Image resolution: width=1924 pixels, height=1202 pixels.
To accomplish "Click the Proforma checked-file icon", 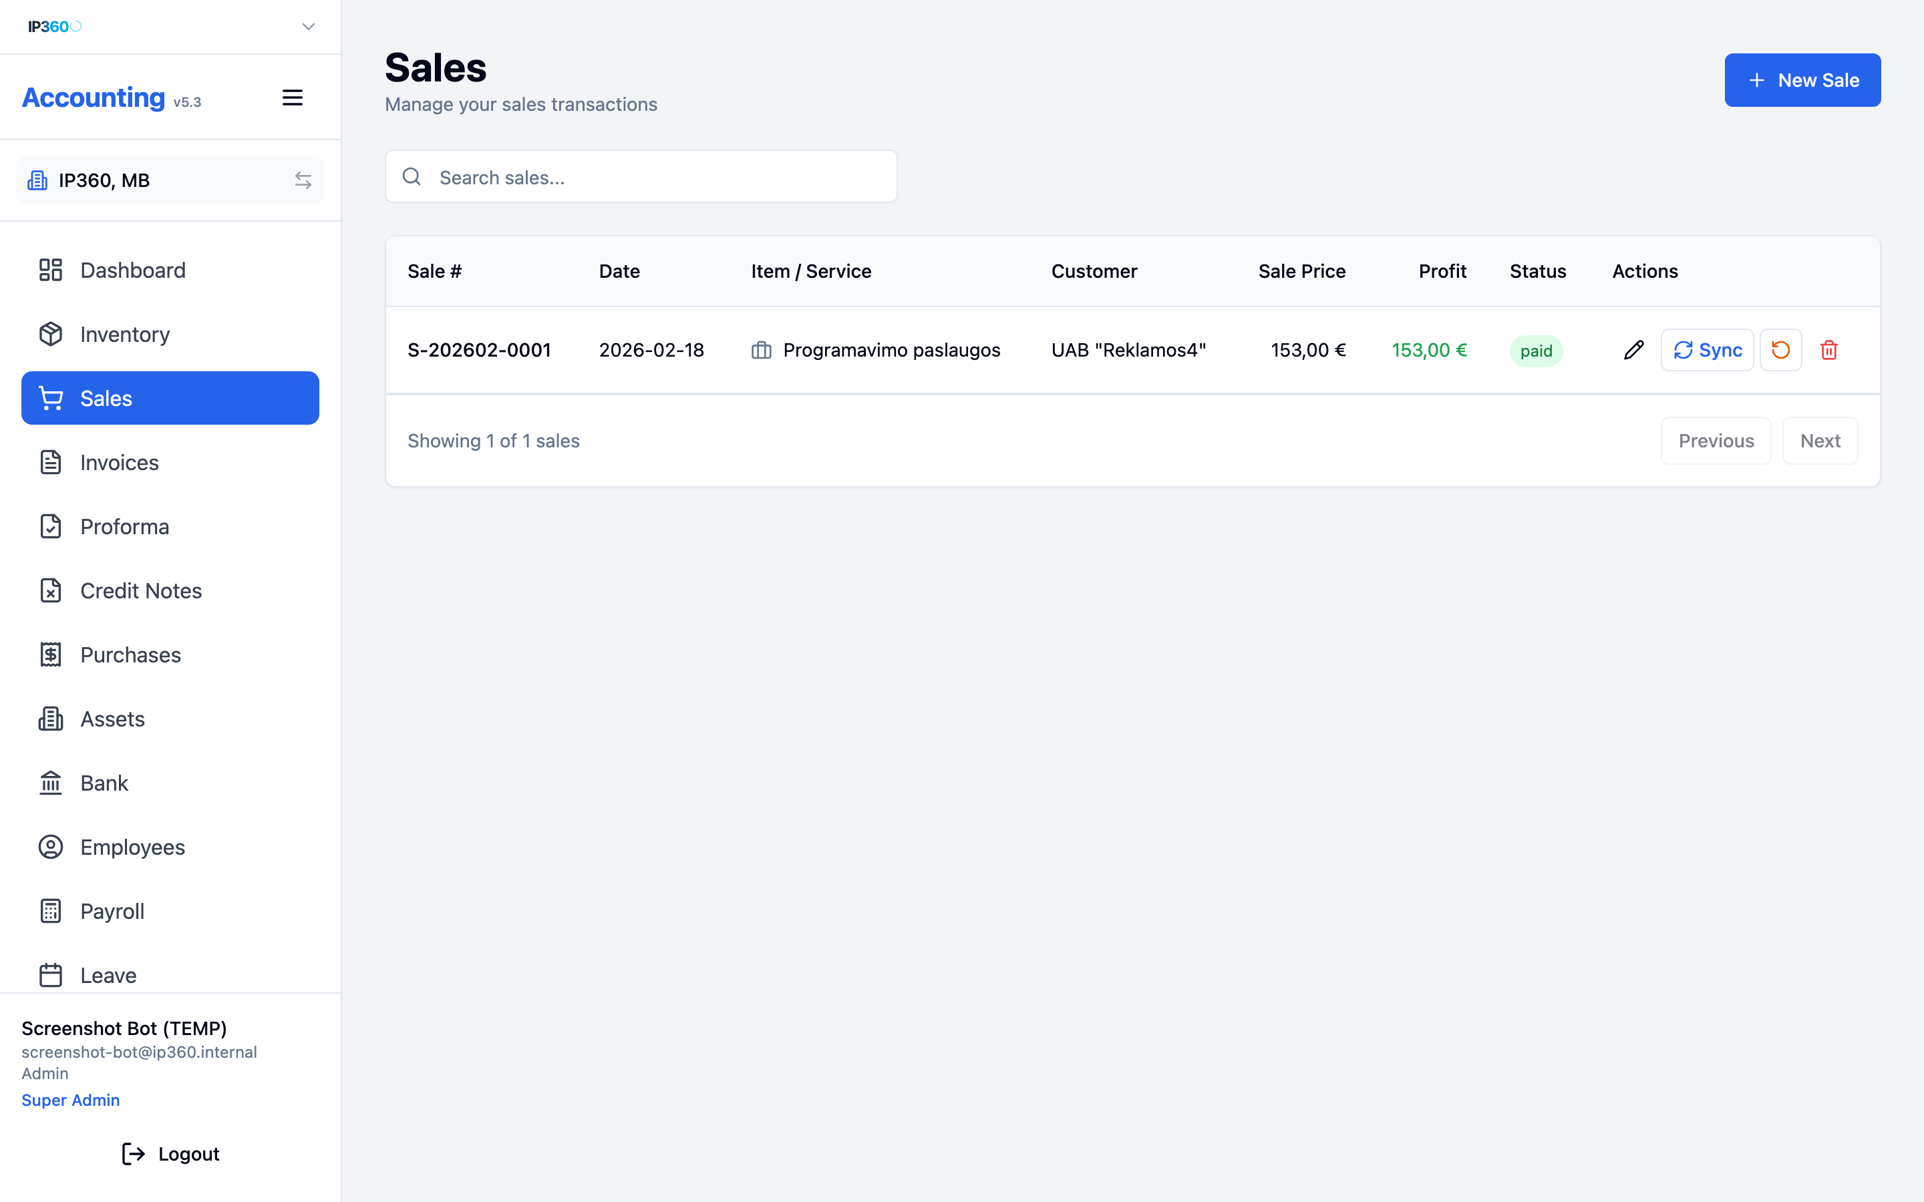I will (51, 526).
